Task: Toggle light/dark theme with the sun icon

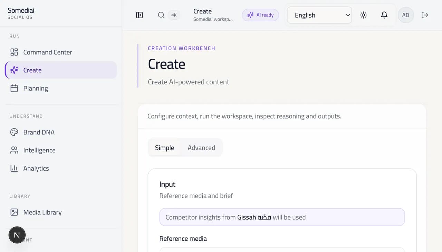Action: click(x=363, y=15)
